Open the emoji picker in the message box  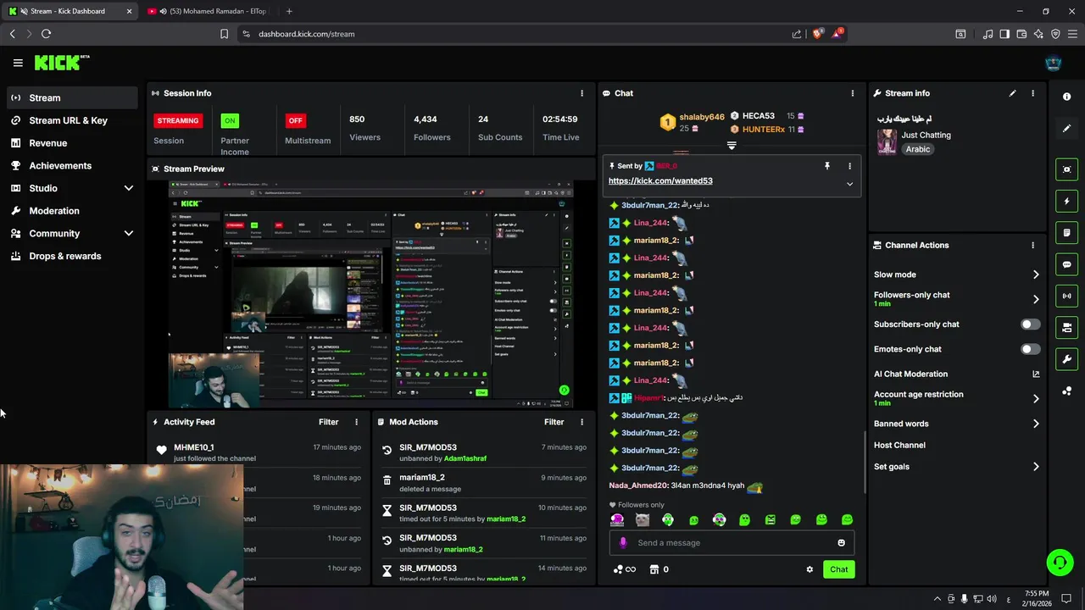841,543
